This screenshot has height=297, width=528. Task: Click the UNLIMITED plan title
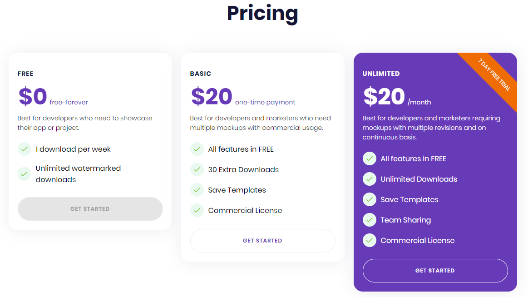[x=381, y=74]
